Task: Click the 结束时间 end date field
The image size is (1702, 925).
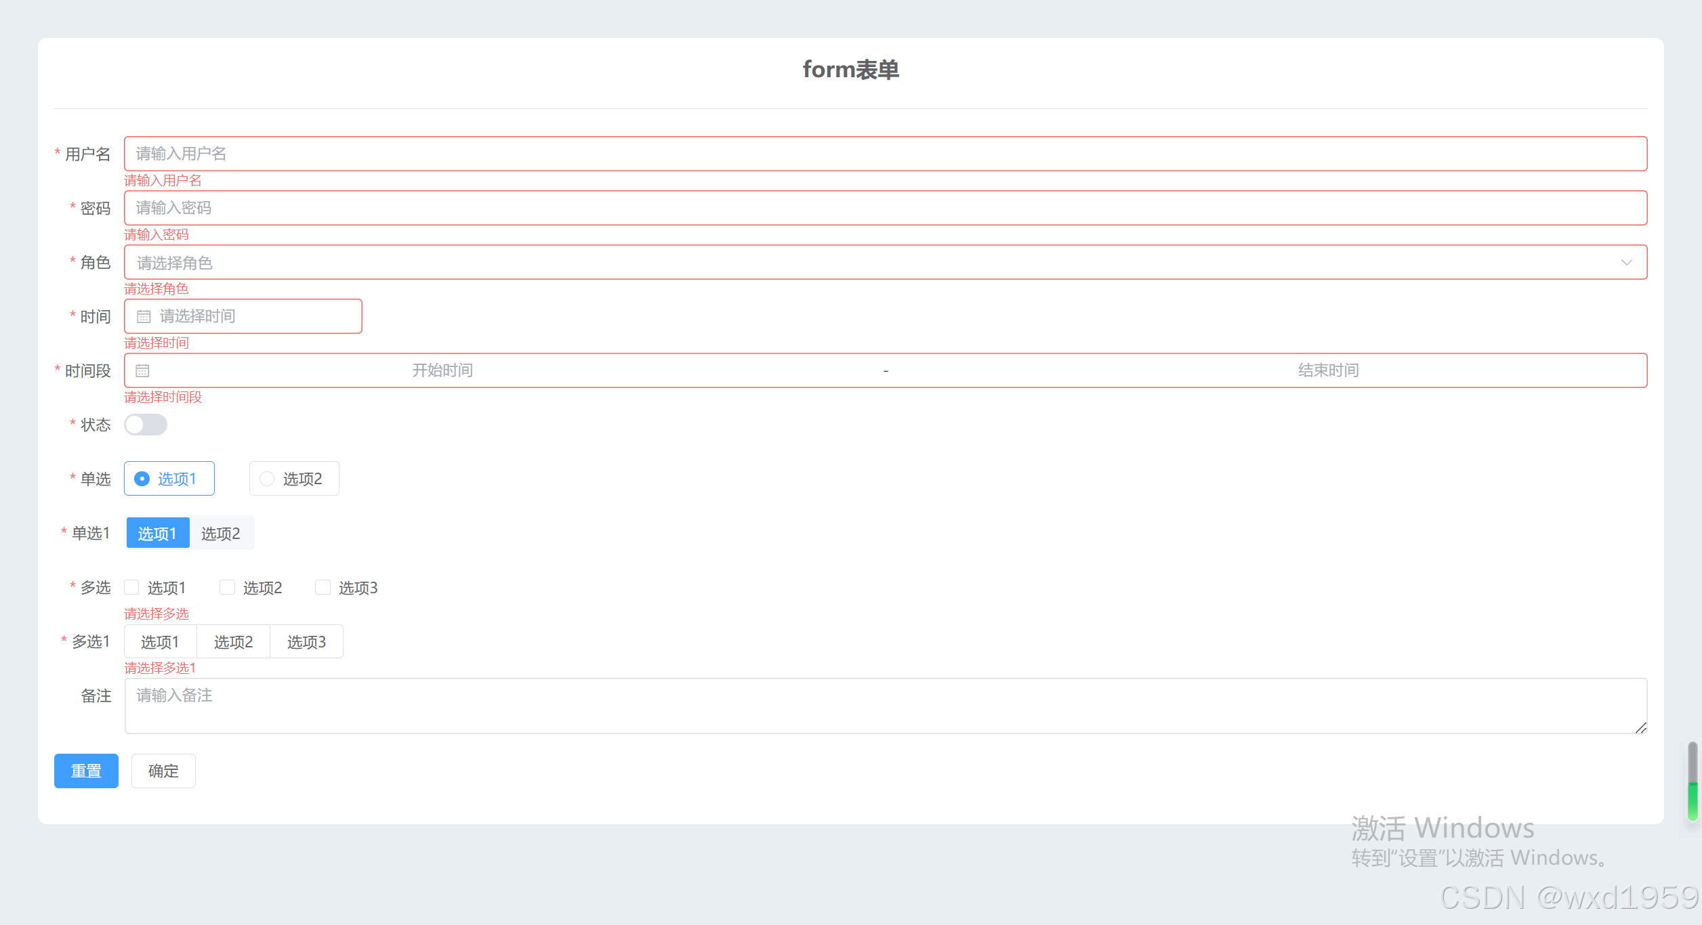Action: pos(1328,370)
